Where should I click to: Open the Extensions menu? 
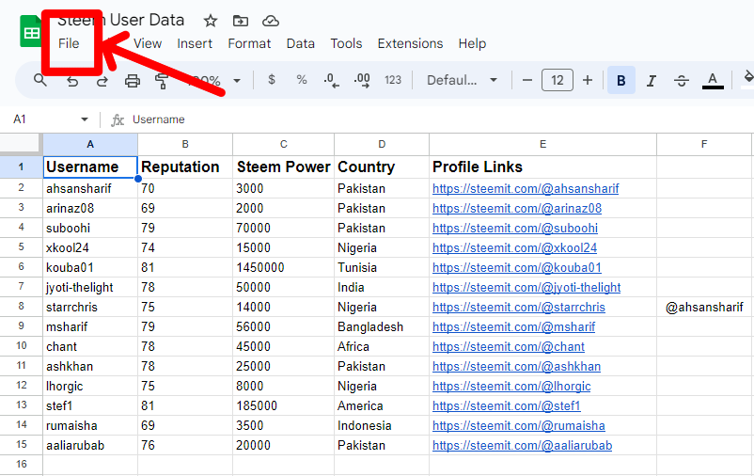[410, 43]
